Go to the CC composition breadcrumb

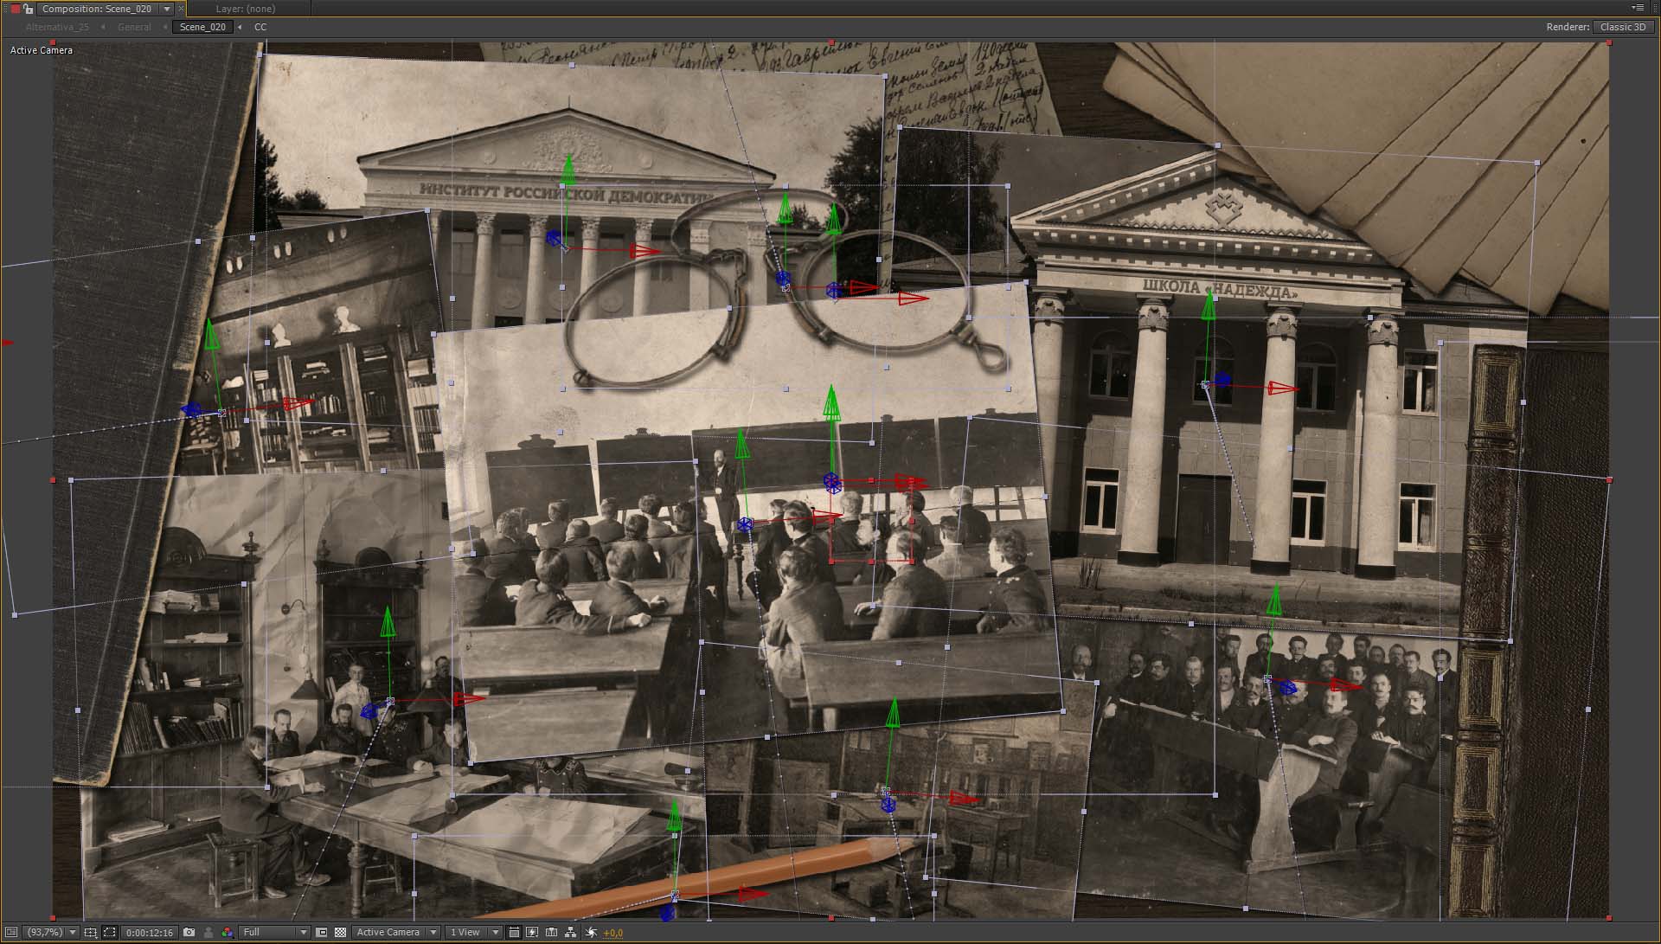[260, 27]
